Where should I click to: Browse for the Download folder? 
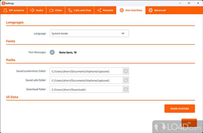pyautogui.click(x=126, y=89)
